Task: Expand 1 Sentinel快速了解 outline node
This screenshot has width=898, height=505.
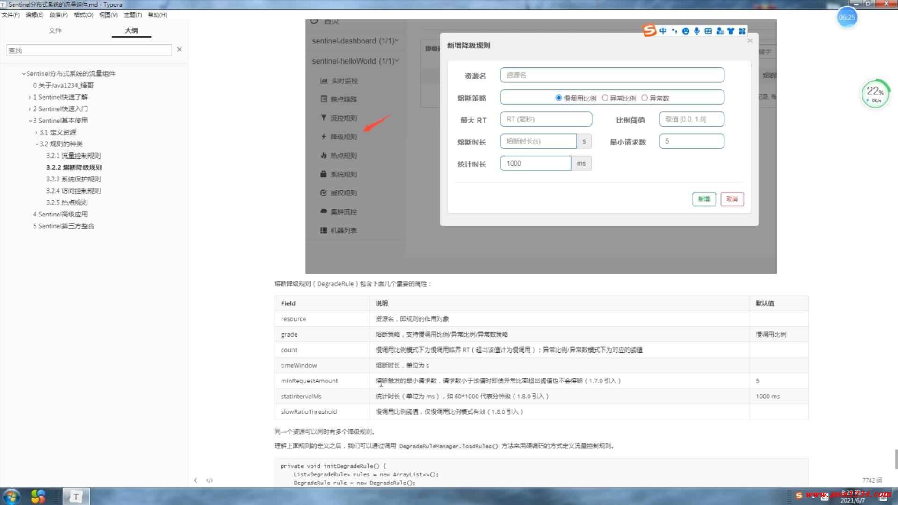Action: (x=30, y=97)
